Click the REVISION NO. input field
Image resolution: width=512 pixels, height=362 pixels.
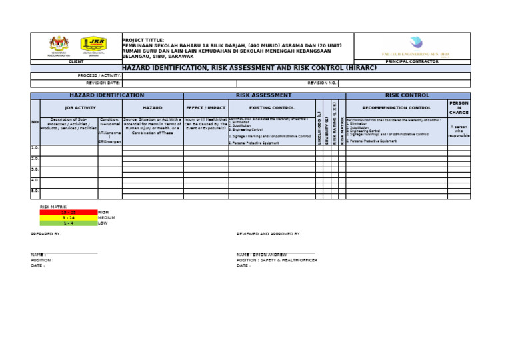click(405, 83)
